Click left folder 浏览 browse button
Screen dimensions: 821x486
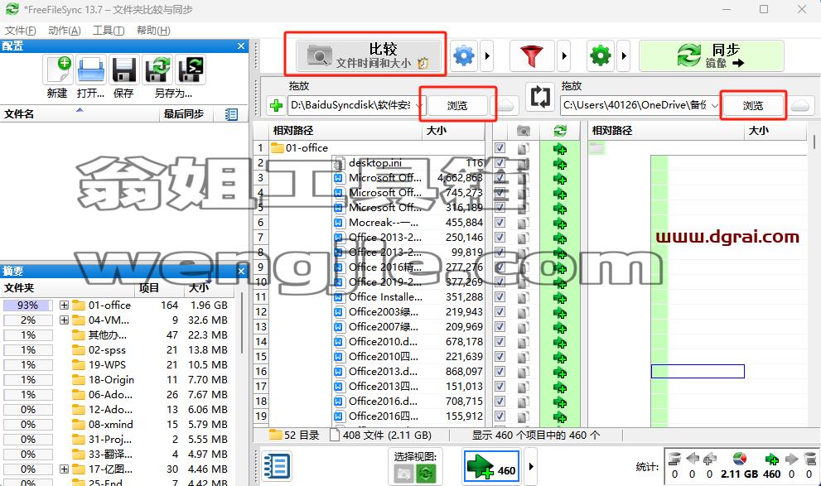coord(457,105)
